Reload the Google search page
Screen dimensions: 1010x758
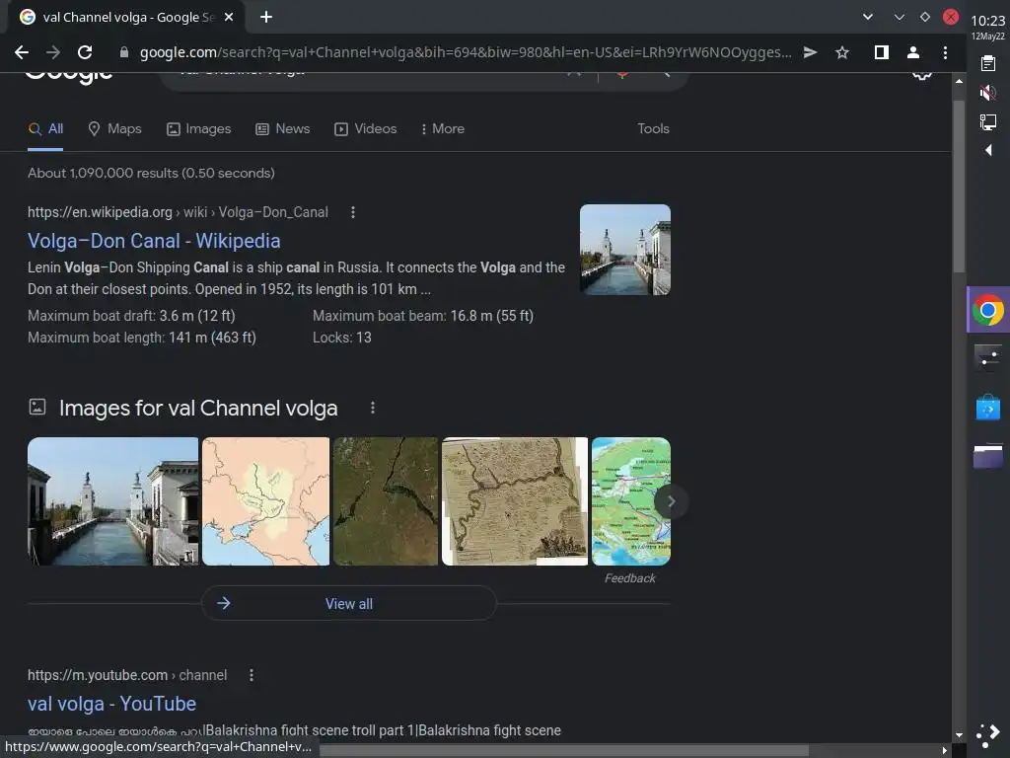coord(85,52)
